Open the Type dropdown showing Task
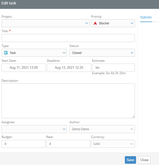This screenshot has height=165, width=159. [34, 53]
